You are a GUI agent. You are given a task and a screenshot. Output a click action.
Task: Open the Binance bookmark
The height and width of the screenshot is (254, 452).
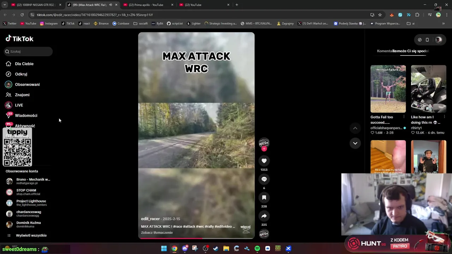[x=101, y=24]
